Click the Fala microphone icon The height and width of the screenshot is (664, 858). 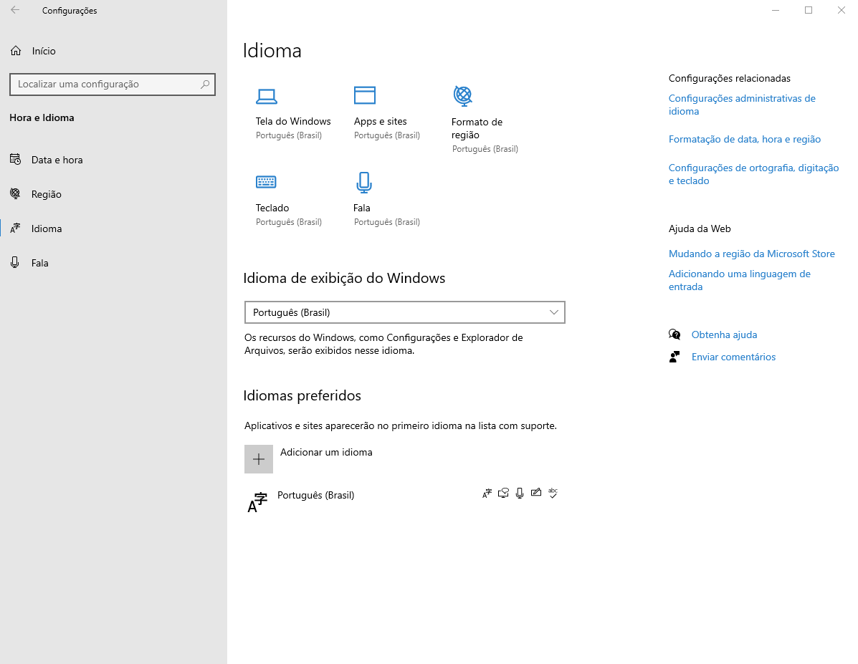tap(364, 182)
